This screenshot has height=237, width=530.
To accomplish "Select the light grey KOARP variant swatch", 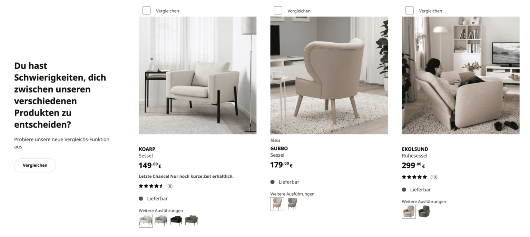I will 161,220.
